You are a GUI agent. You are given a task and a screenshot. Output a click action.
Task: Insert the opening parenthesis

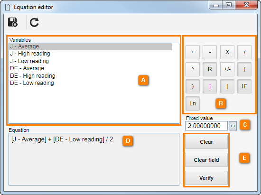[x=244, y=69]
